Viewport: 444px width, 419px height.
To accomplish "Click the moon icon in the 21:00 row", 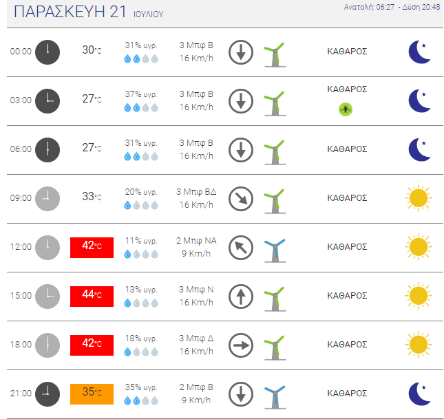I will tap(420, 394).
